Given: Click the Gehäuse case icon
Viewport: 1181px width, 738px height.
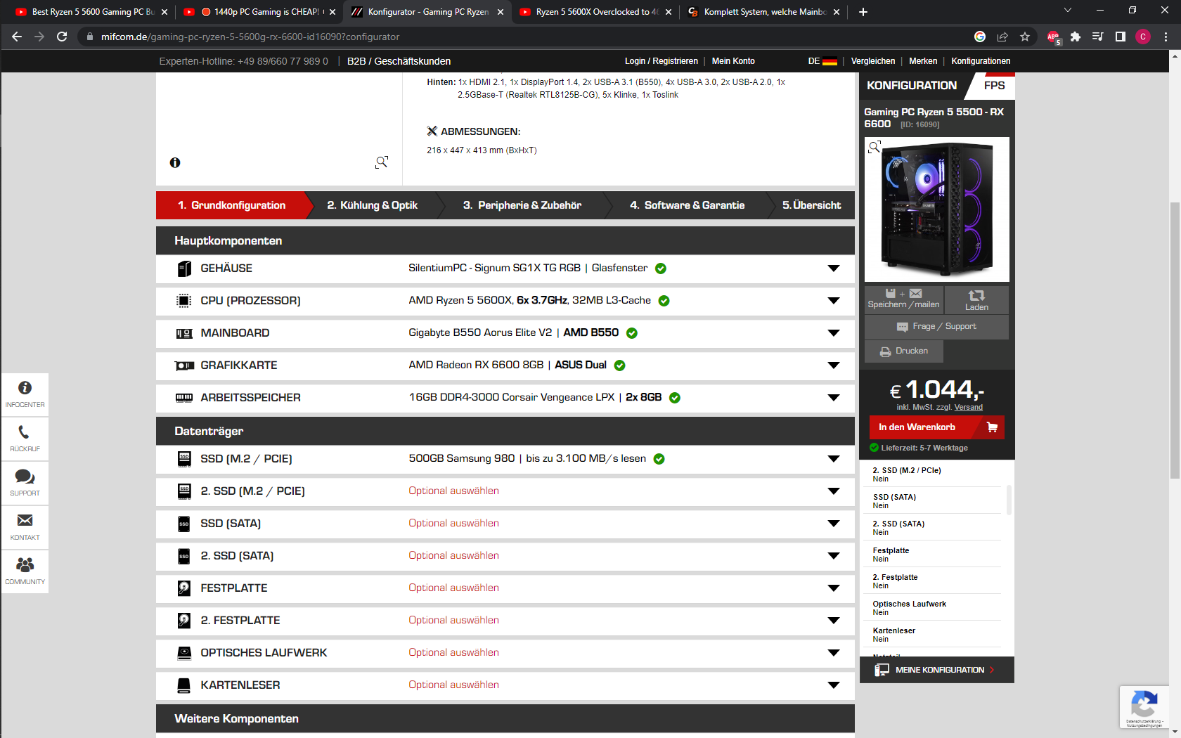Looking at the screenshot, I should (184, 268).
